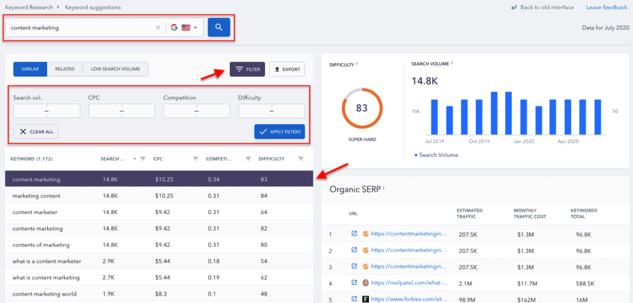The height and width of the screenshot is (303, 633).
Task: Sort by the Search volume column arrow
Action: point(134,159)
